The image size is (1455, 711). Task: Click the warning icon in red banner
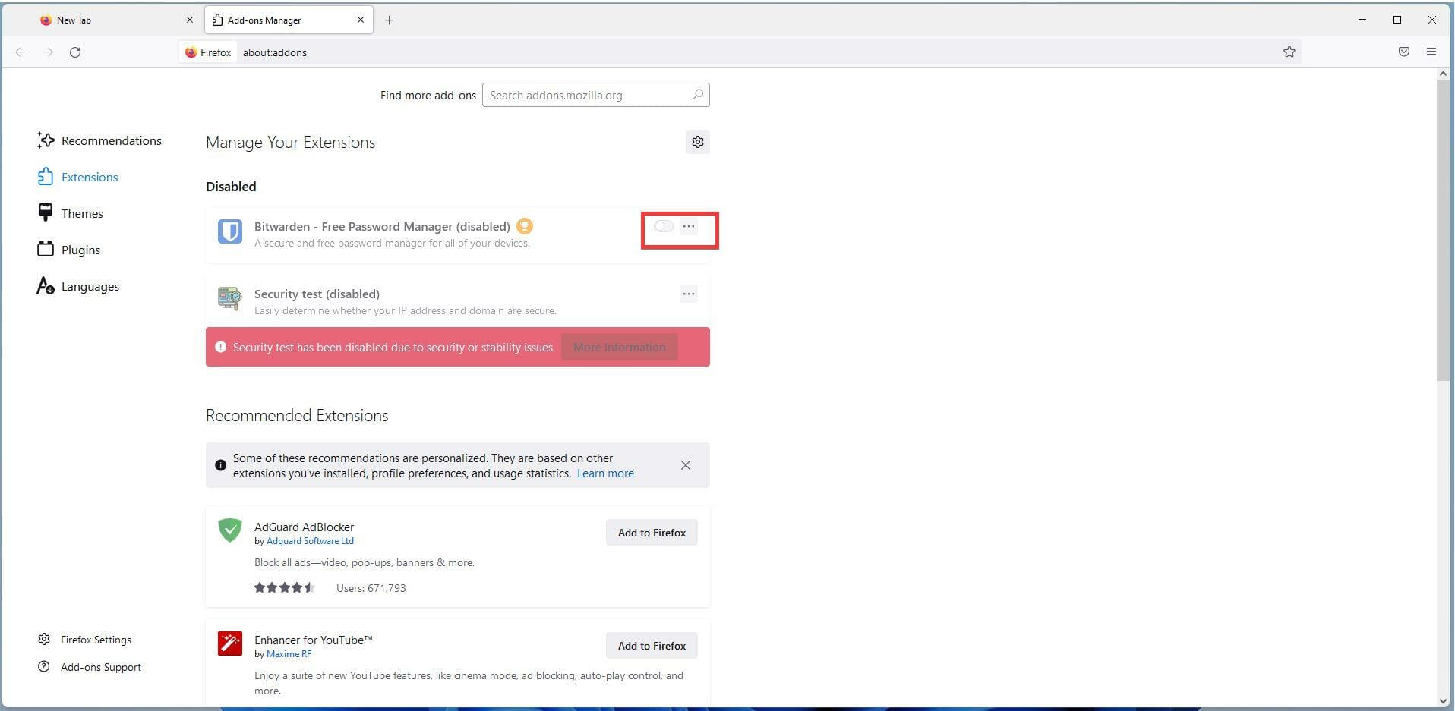[x=220, y=347]
